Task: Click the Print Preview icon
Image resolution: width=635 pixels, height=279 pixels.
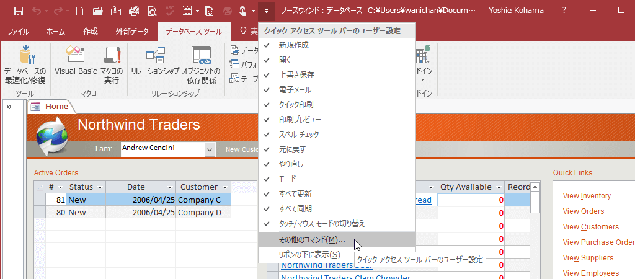Action: (153, 11)
